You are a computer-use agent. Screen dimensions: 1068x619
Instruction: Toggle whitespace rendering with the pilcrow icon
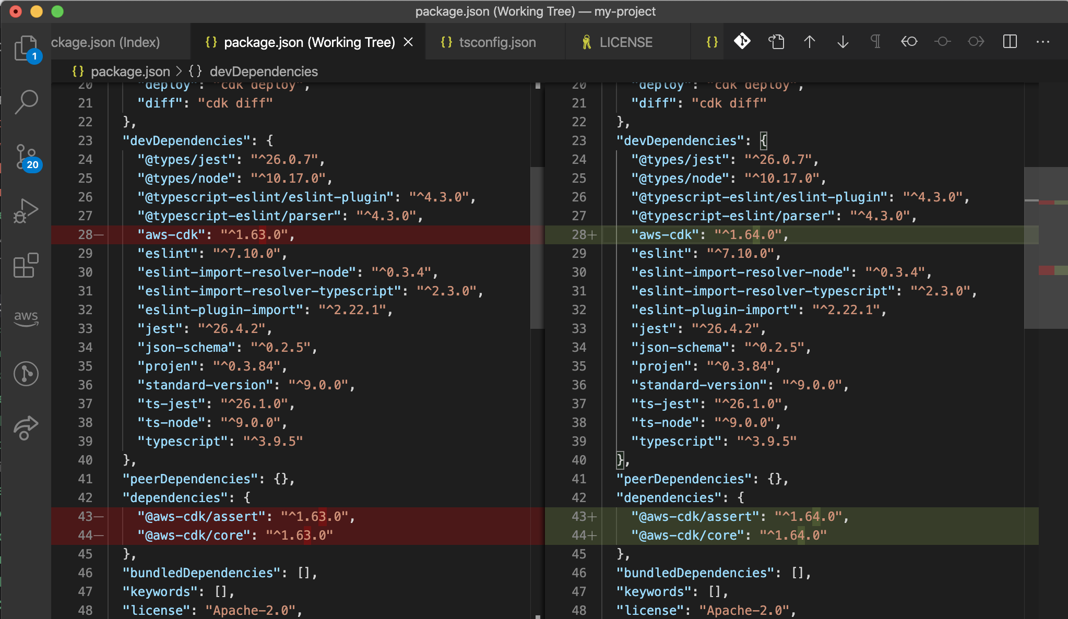click(875, 42)
